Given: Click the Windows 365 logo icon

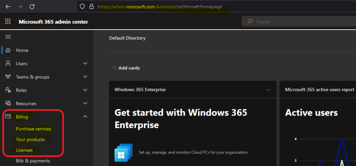Looking at the screenshot, I should tap(123, 152).
